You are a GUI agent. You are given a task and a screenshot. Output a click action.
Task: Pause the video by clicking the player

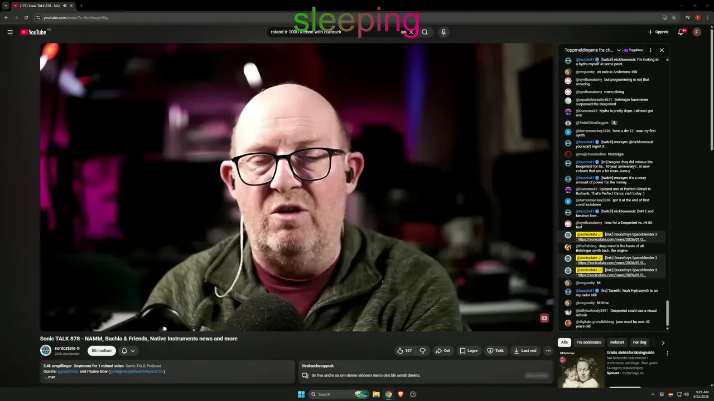click(x=297, y=187)
